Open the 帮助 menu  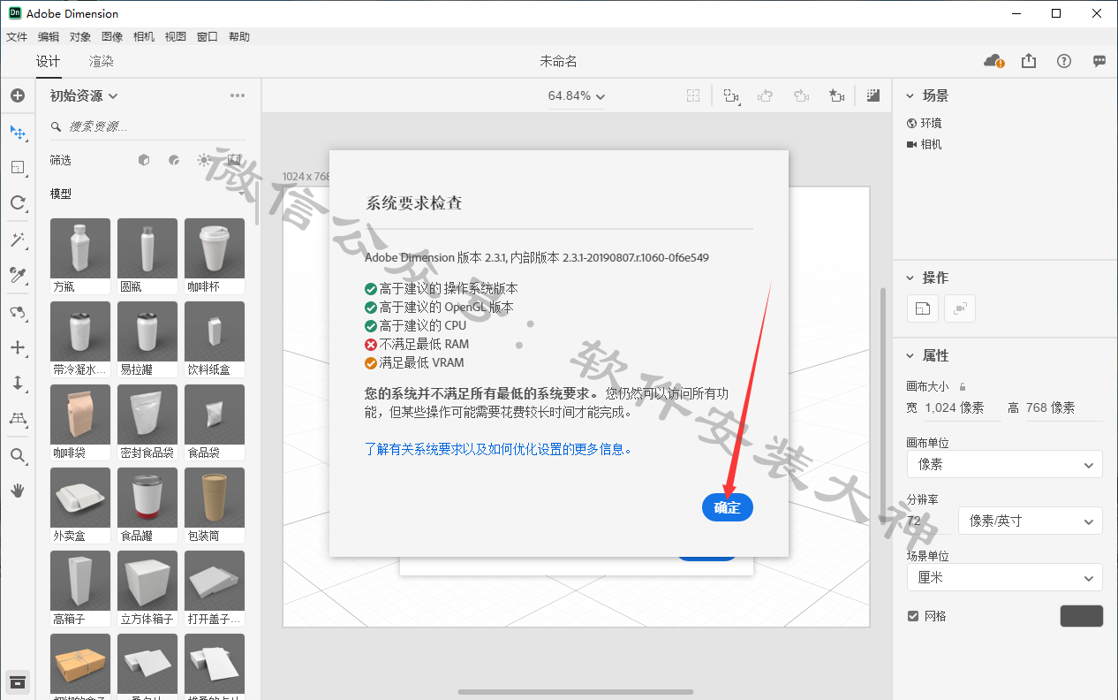tap(239, 36)
